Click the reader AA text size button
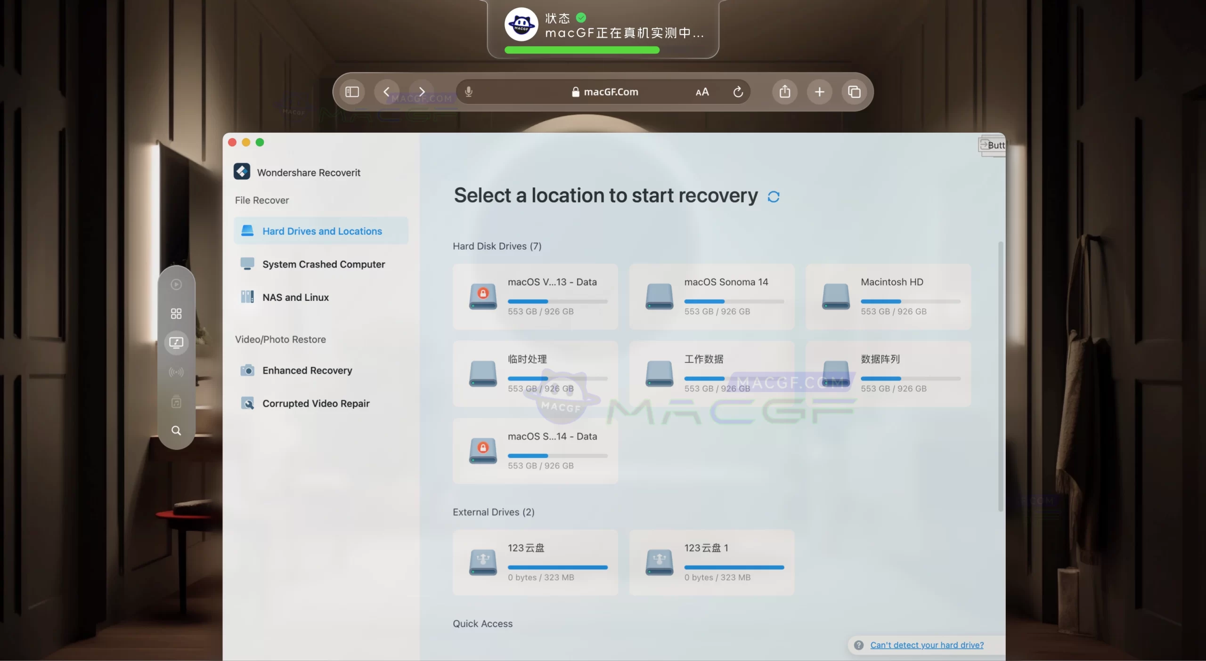Viewport: 1206px width, 661px height. (702, 92)
